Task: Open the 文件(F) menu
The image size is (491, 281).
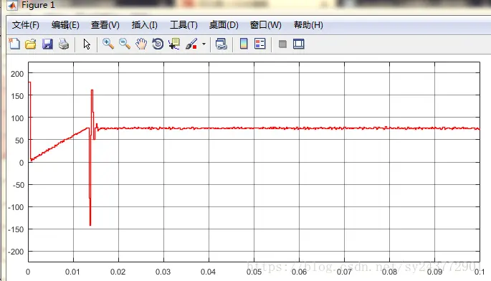Action: tap(26, 25)
